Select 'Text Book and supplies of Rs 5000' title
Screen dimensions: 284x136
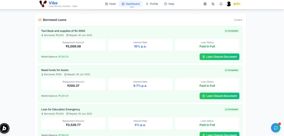63,31
